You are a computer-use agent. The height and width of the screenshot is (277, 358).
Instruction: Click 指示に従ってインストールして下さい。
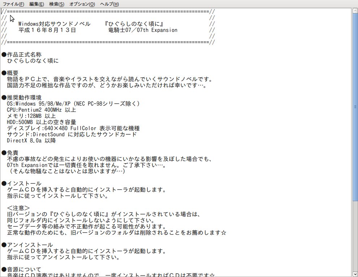coord(58,196)
